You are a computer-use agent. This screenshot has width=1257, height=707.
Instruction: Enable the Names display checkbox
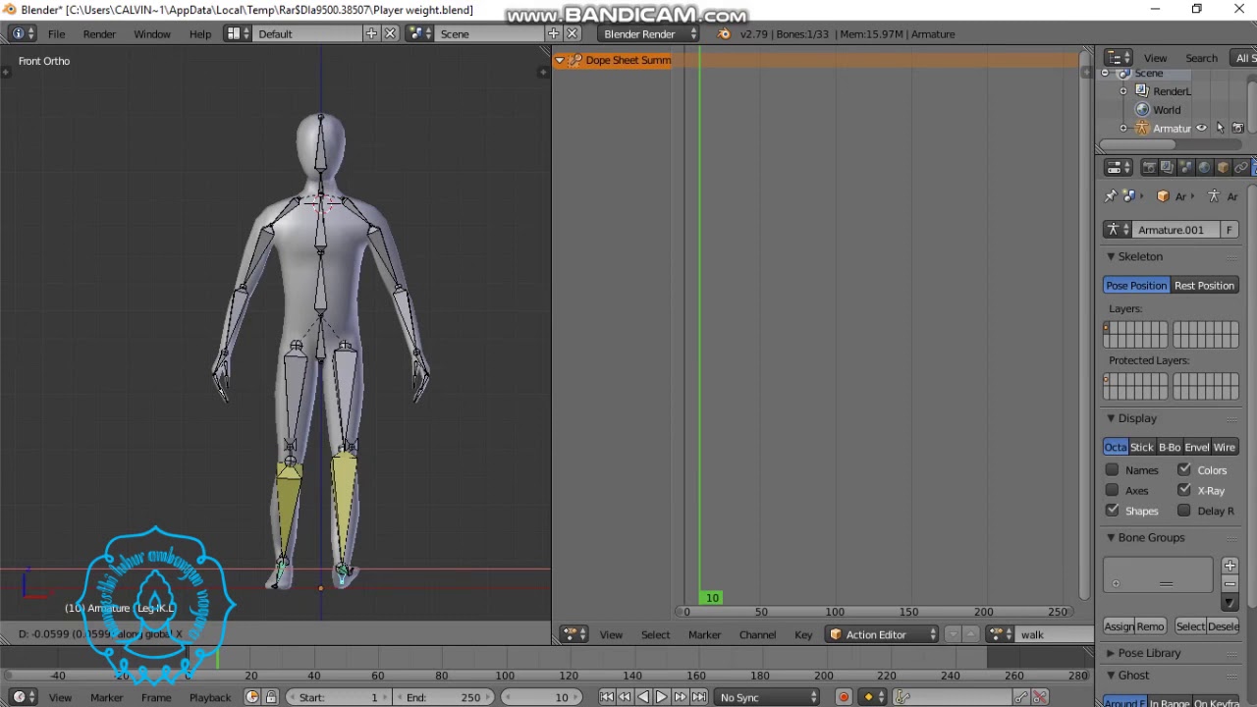pos(1112,470)
